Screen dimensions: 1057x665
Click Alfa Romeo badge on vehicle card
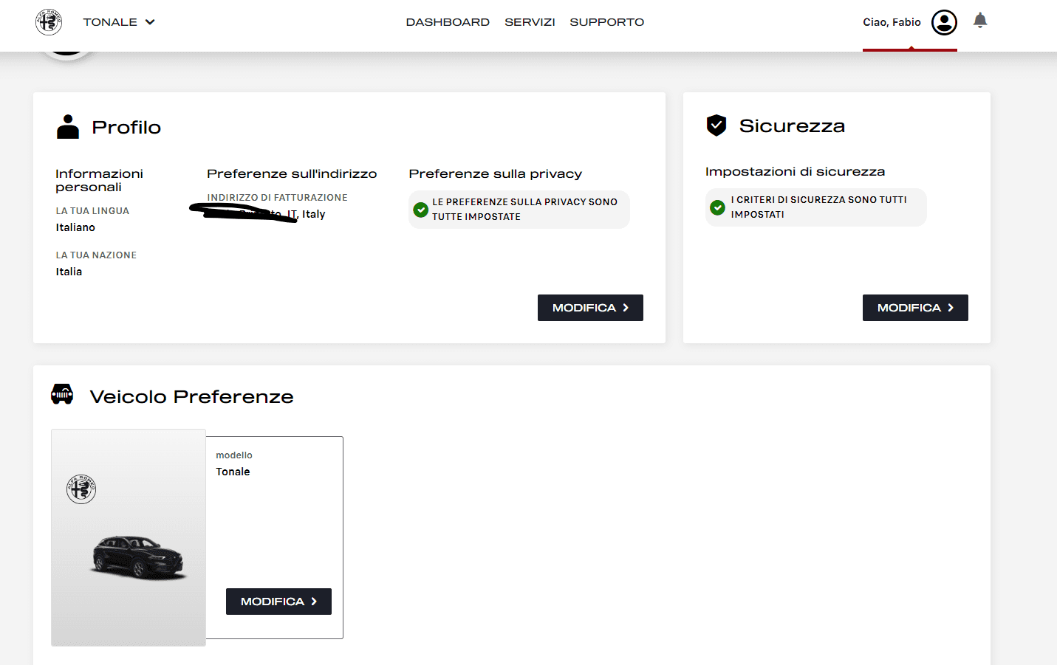click(x=81, y=489)
